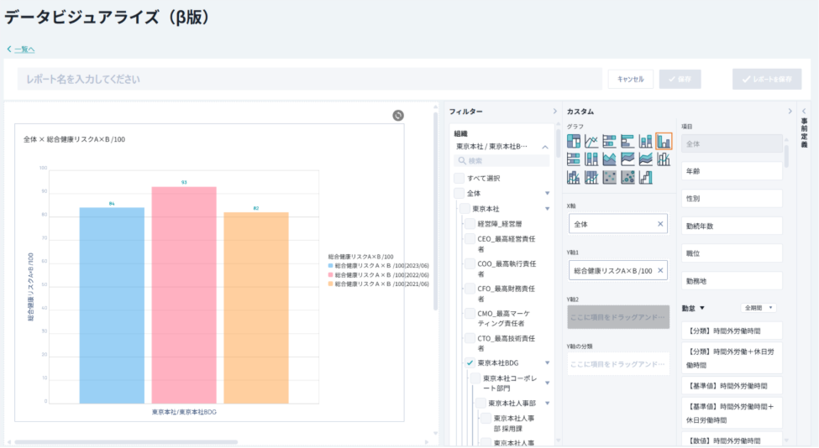819x448 pixels.
Task: Select the stacked area chart icon with wavy bands
Action: 646,159
